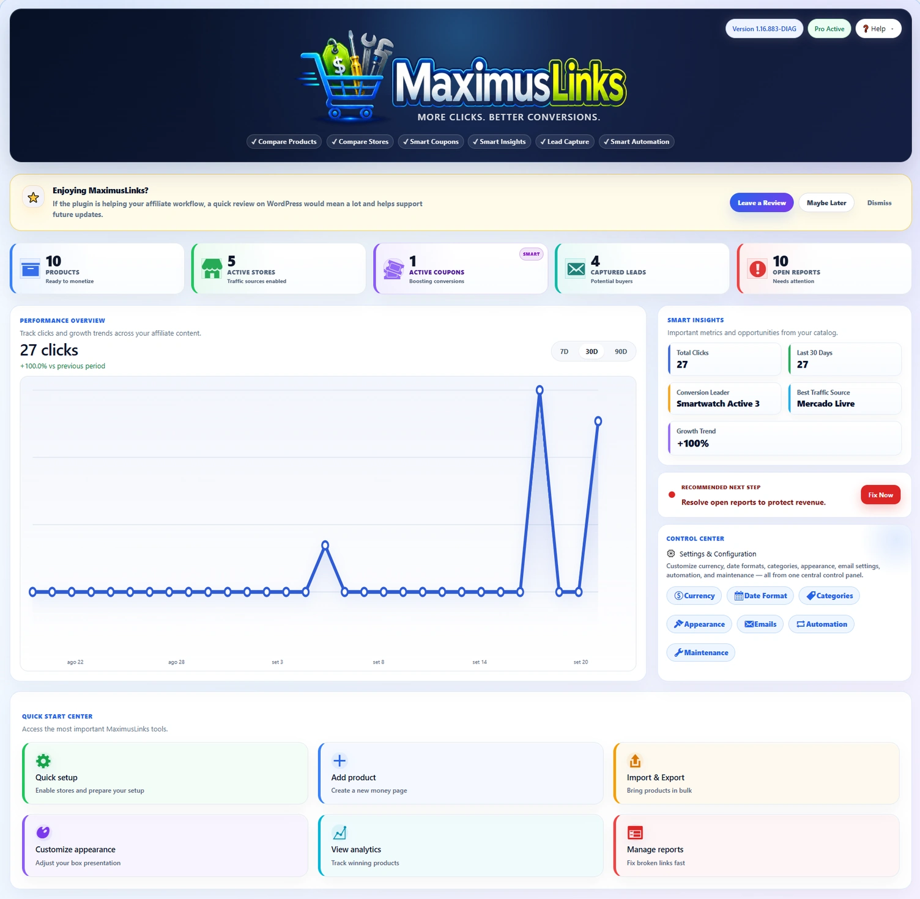
Task: Open the Automation settings chip
Action: (822, 624)
